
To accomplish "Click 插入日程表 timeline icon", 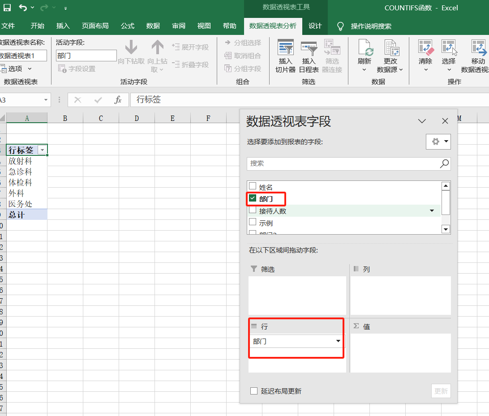I will click(309, 56).
